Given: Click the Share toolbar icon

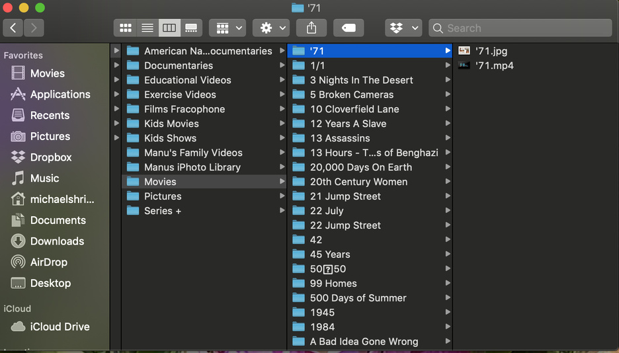Looking at the screenshot, I should pos(311,28).
